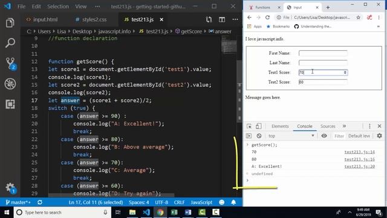Click the Chrome address bar
This screenshot has height=218, width=387.
pyautogui.click(x=319, y=18)
